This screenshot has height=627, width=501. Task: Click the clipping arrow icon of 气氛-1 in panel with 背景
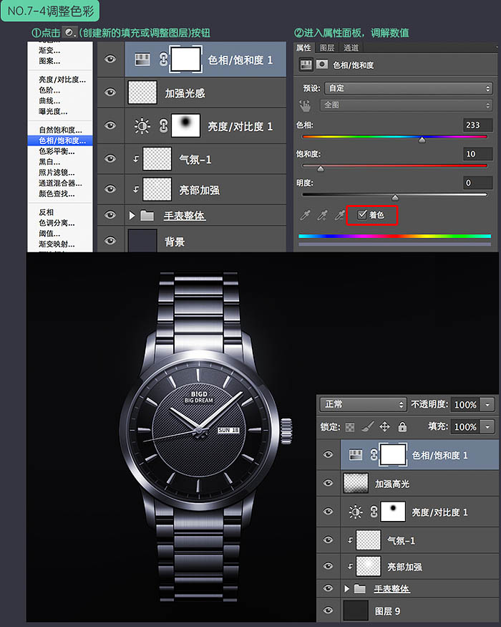point(136,159)
